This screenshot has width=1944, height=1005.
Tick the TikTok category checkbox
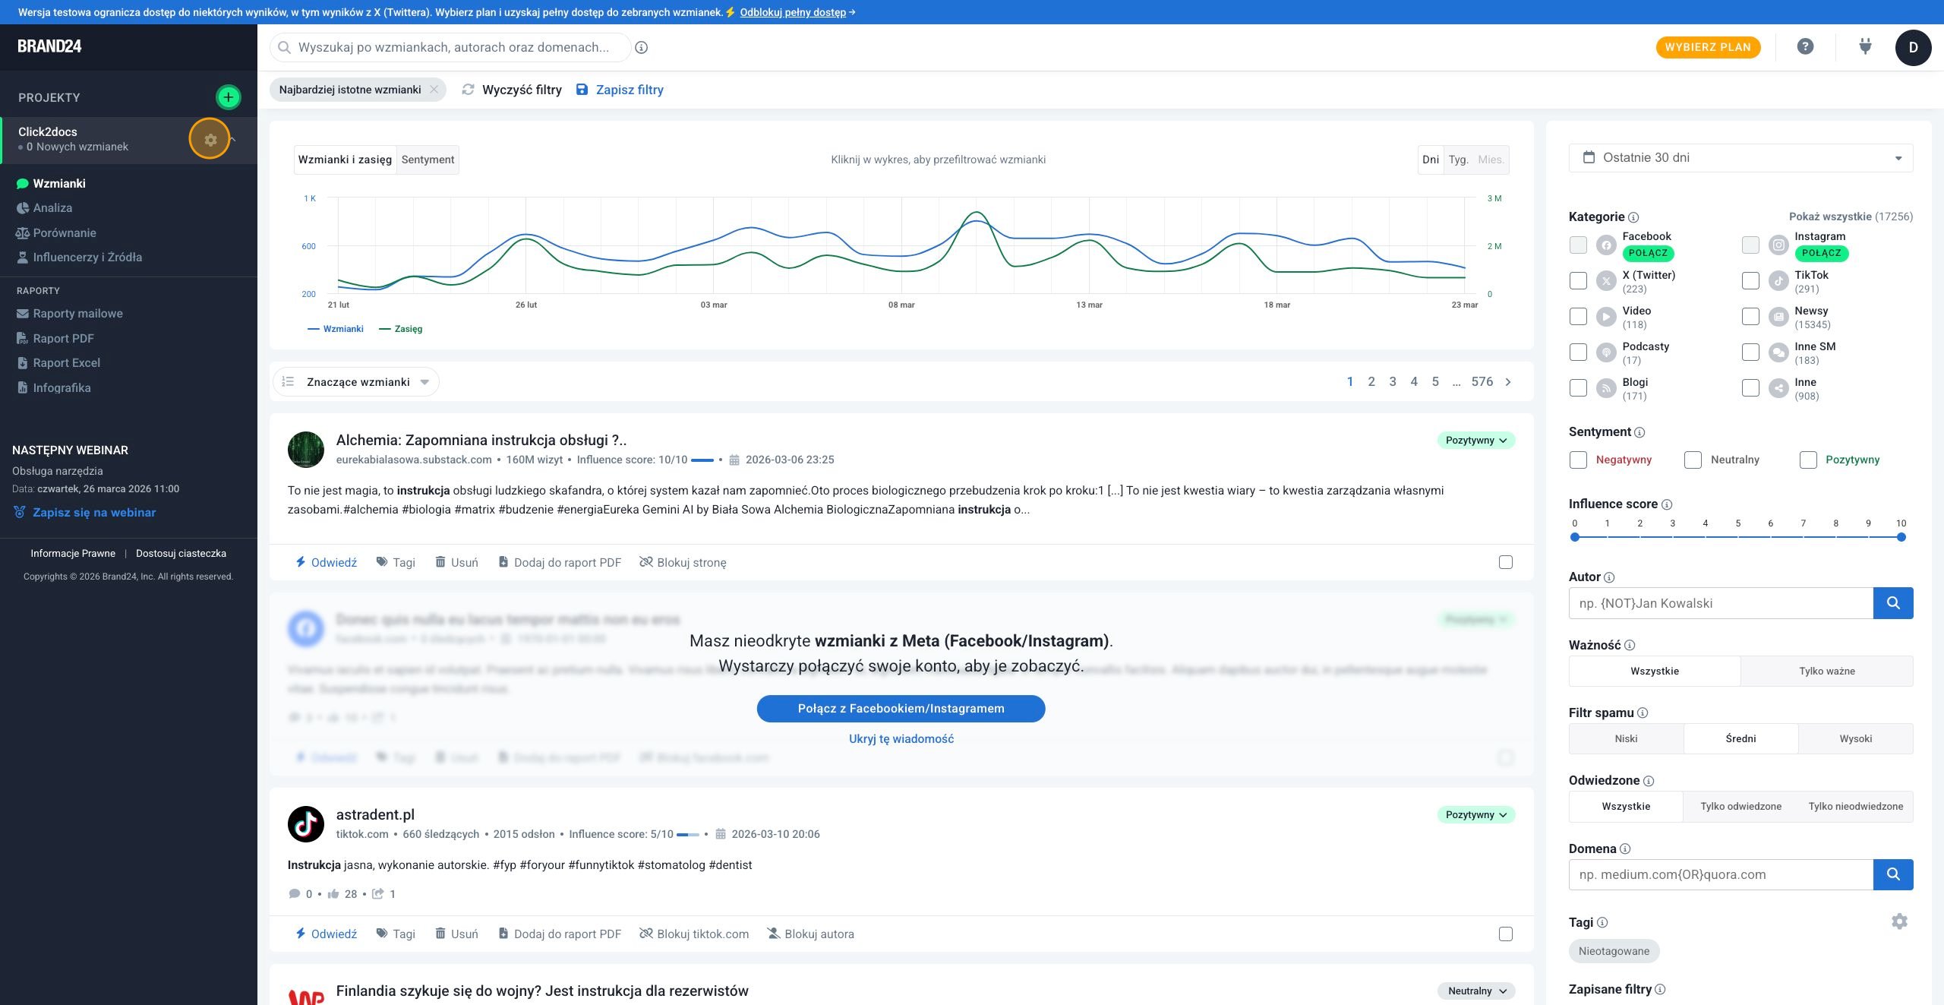pos(1750,281)
